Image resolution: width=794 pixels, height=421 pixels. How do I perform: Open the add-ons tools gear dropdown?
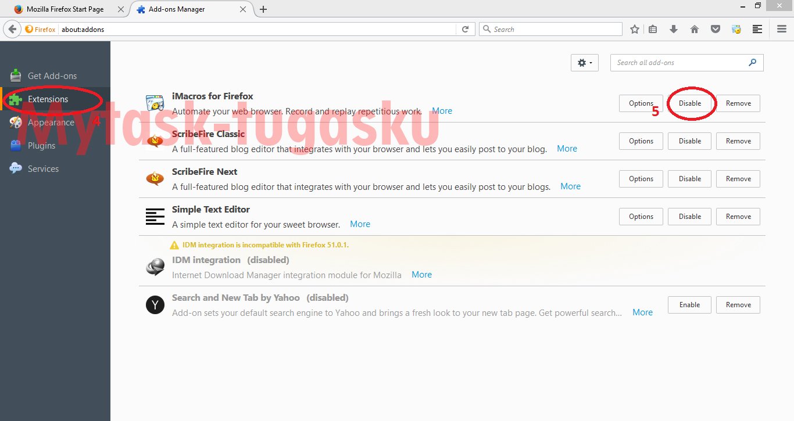tap(585, 63)
